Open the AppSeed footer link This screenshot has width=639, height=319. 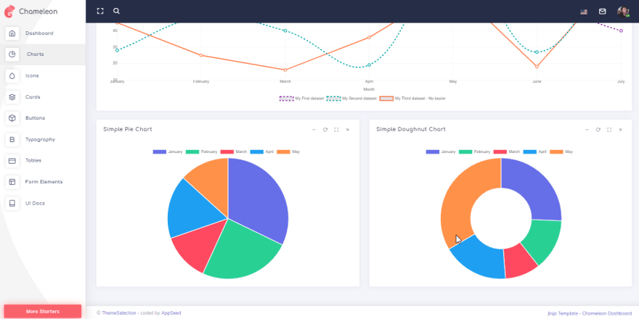[171, 313]
